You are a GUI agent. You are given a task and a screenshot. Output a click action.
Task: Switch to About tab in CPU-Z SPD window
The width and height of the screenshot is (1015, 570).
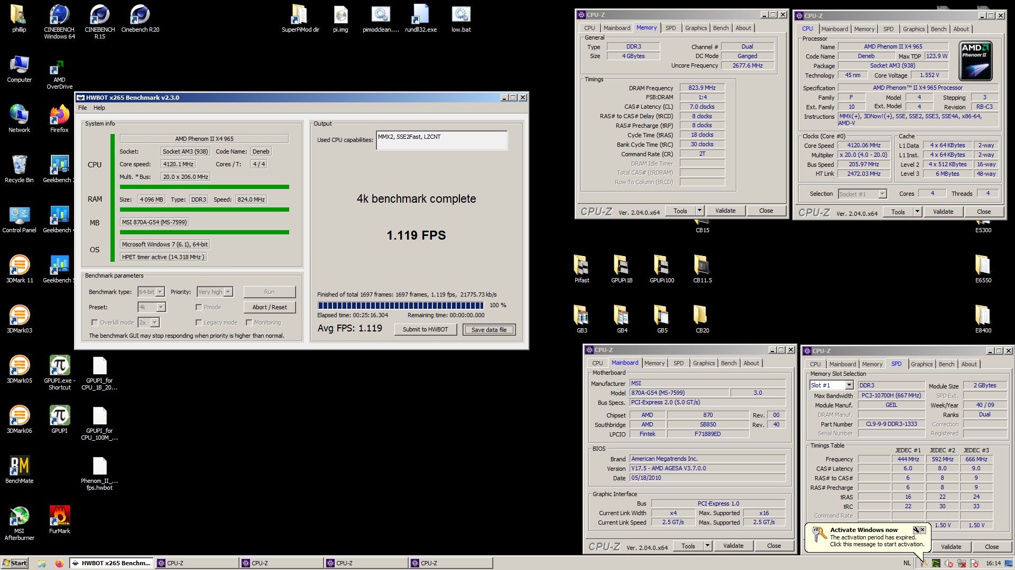tap(968, 364)
